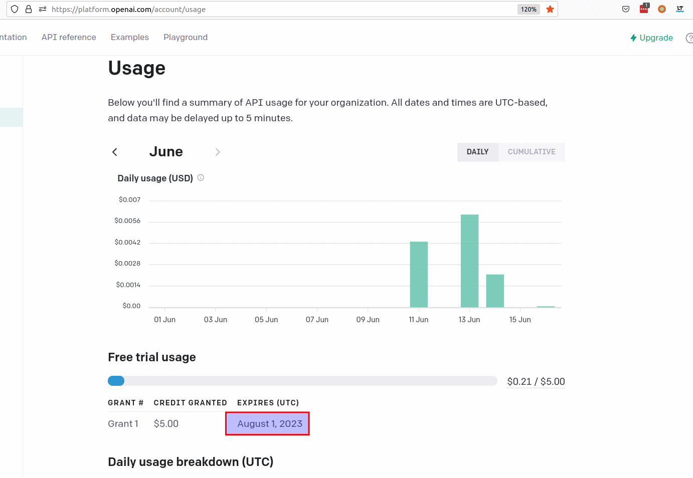Viewport: 693px width, 478px height.
Task: Open the Playground tab
Action: point(186,37)
